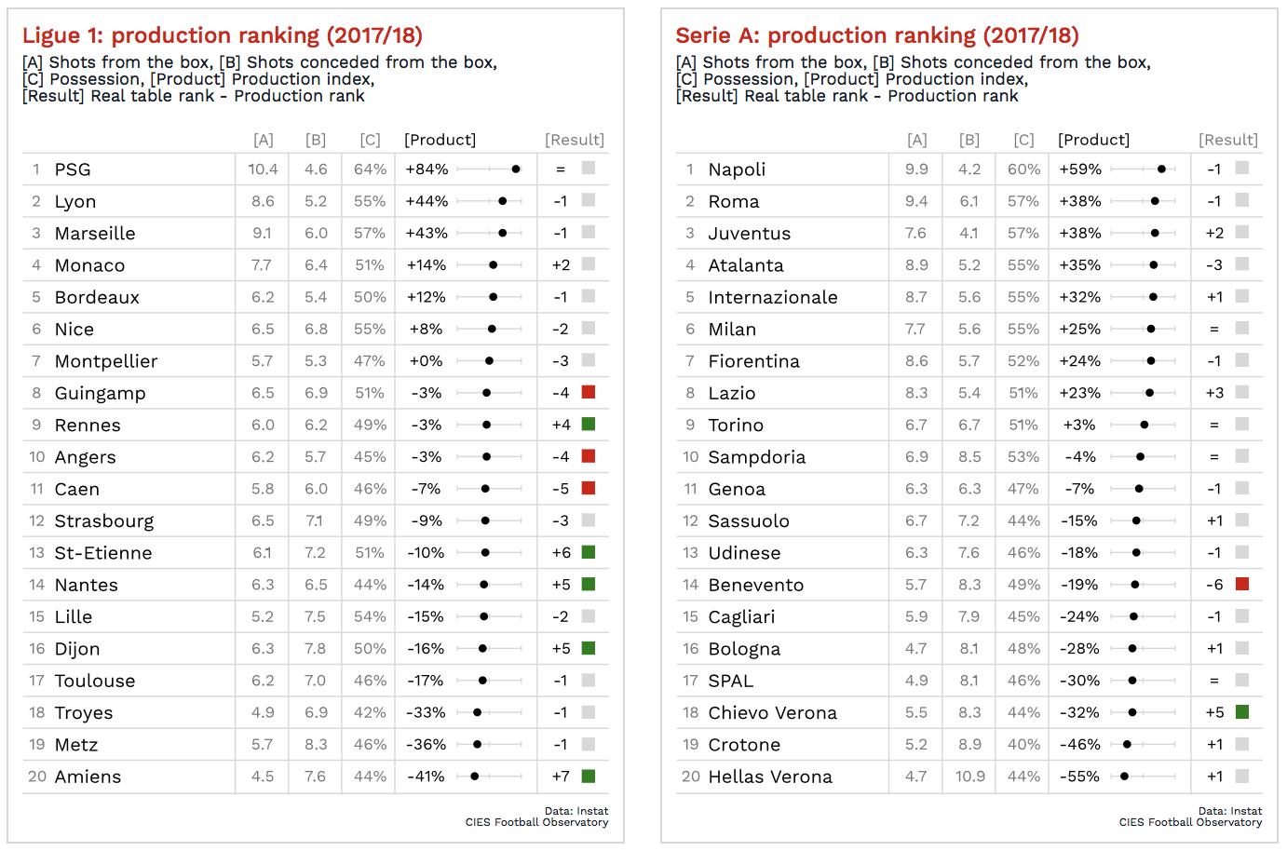Viewport: 1287px width, 851px height.
Task: Click the [C] column header in Serie A table
Action: click(x=1023, y=140)
